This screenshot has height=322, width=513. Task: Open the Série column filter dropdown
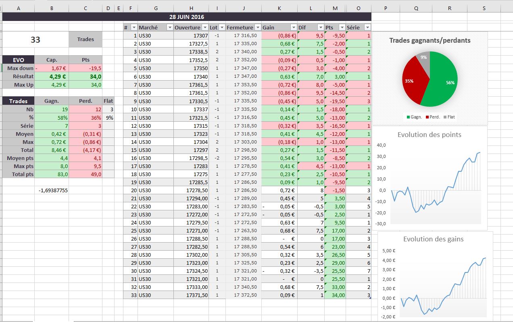(x=367, y=27)
